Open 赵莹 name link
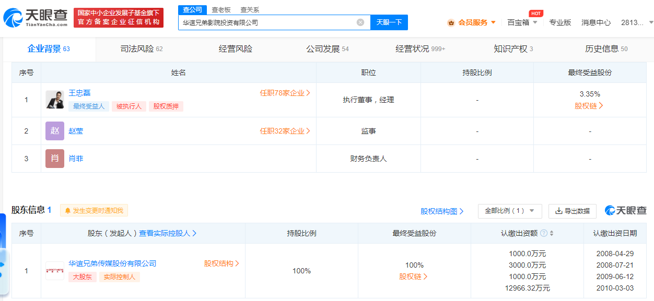This screenshot has width=654, height=301. coord(76,131)
